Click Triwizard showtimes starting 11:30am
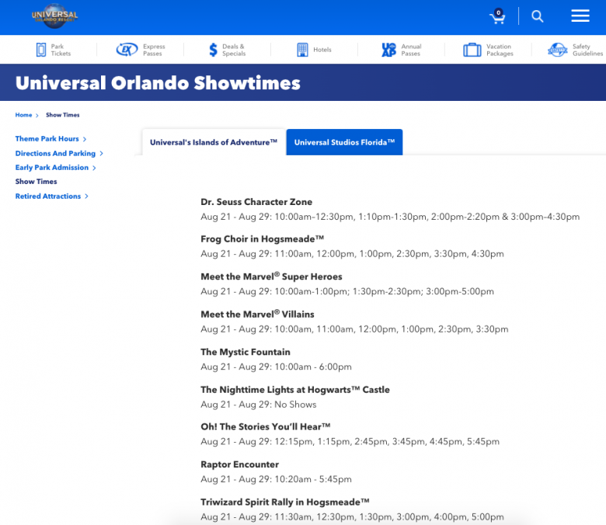The height and width of the screenshot is (525, 606). [352, 517]
